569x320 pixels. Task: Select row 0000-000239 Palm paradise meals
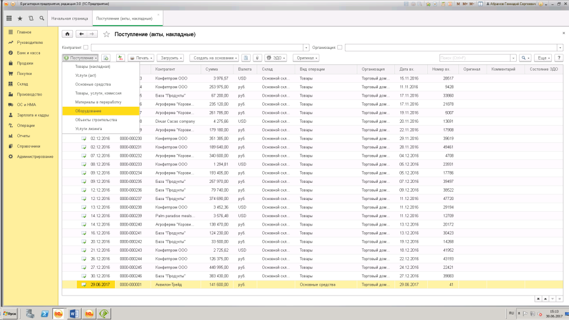tap(312, 216)
